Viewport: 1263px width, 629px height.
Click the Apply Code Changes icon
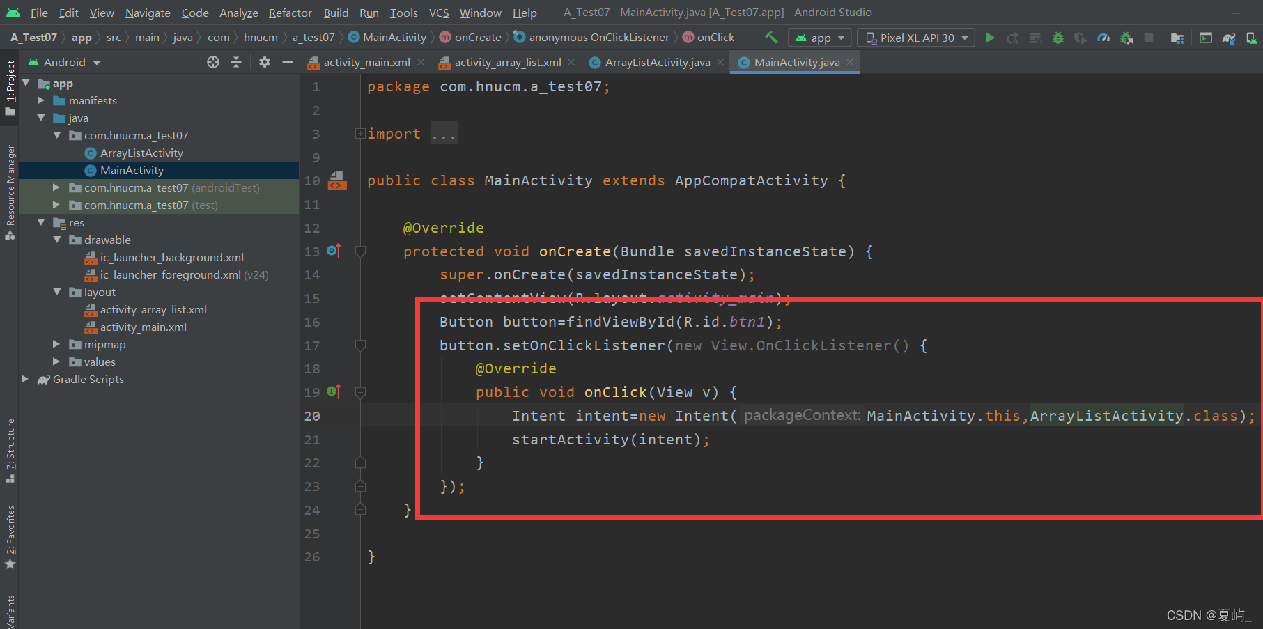[1036, 38]
